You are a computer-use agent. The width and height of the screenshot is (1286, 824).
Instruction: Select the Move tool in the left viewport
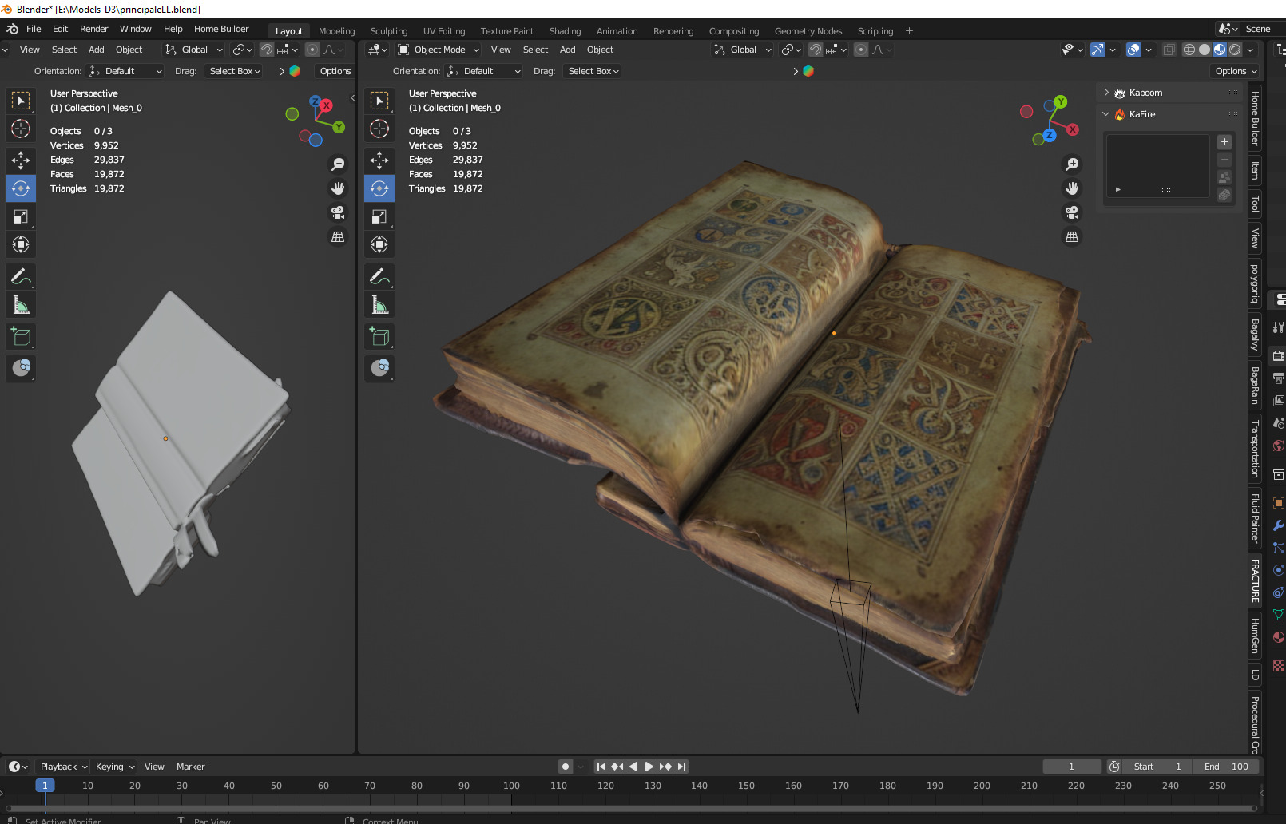tap(21, 160)
